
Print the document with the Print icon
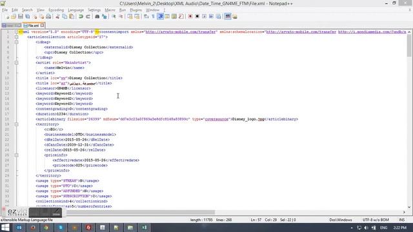(48, 17)
